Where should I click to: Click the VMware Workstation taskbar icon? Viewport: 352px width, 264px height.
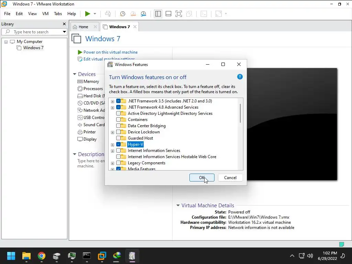click(102, 256)
